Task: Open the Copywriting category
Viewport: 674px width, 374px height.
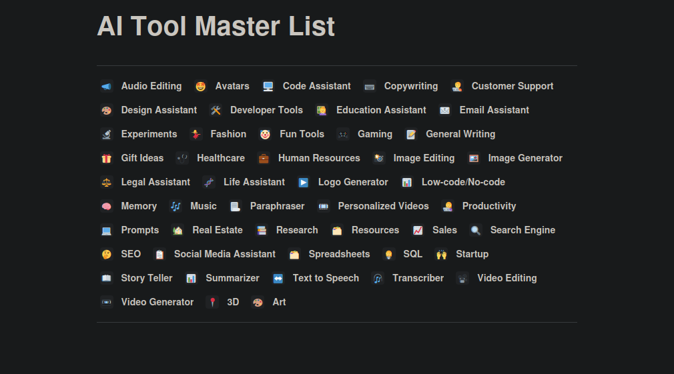Action: 411,86
